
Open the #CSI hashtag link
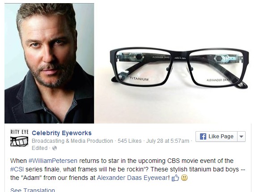pyautogui.click(x=17, y=169)
